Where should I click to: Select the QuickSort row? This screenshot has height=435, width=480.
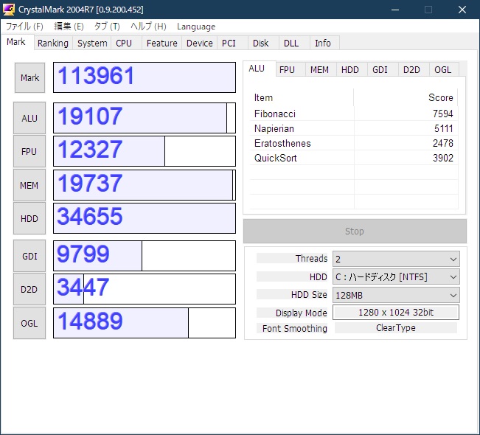tap(354, 158)
